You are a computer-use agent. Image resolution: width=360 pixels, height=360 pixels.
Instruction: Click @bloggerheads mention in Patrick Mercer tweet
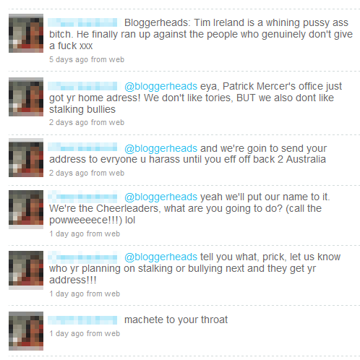pos(161,86)
